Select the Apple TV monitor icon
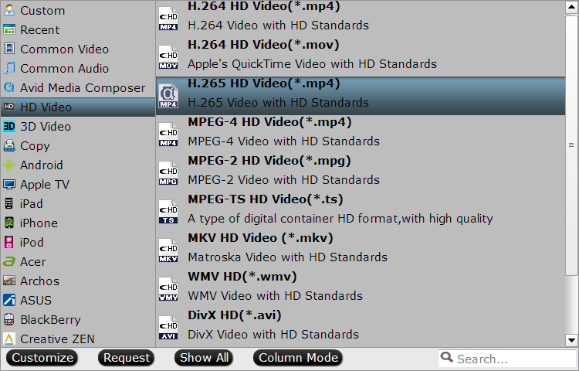 pyautogui.click(x=9, y=184)
